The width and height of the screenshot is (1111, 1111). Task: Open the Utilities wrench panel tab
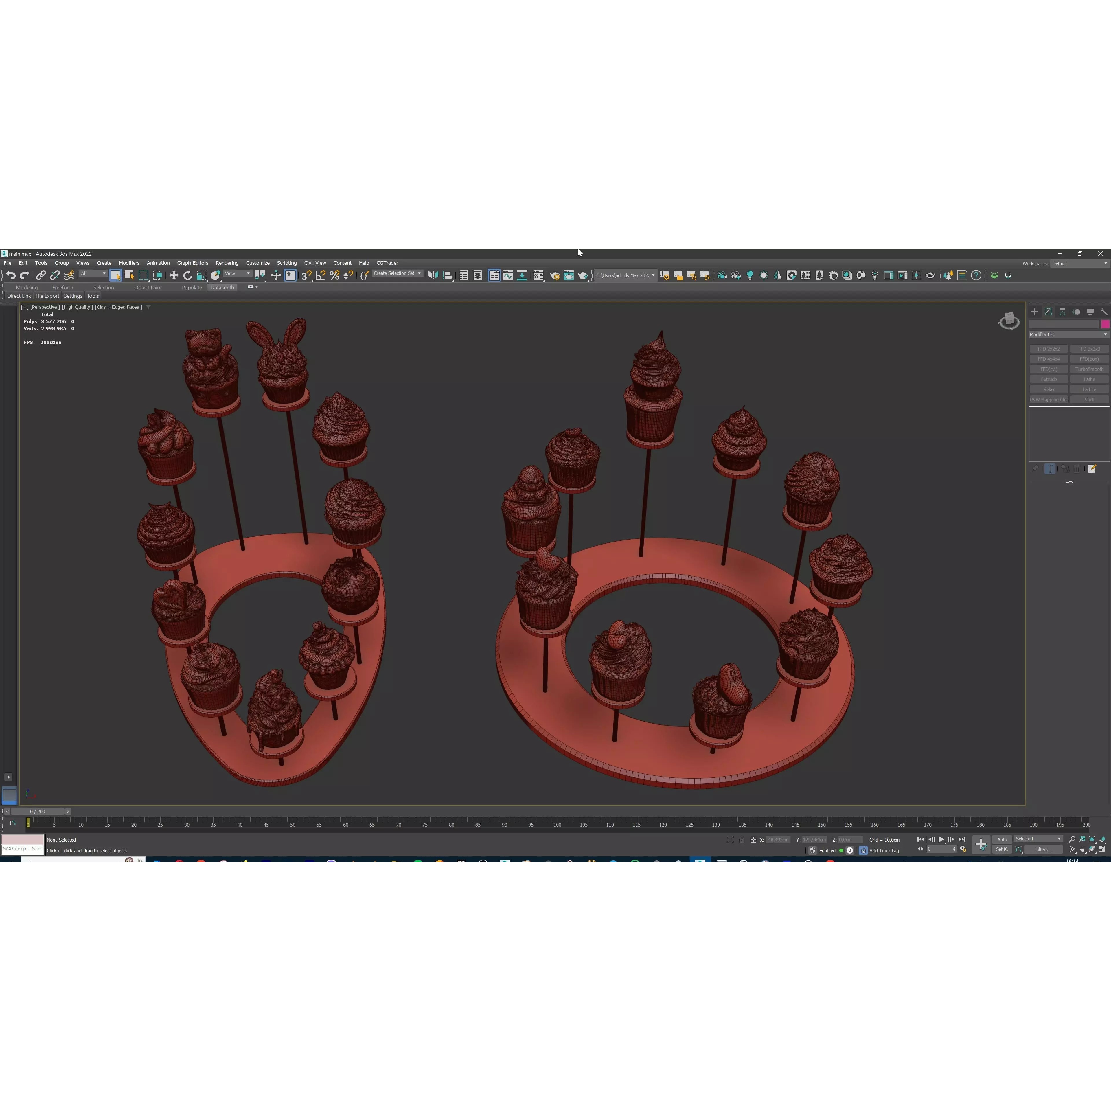1103,312
